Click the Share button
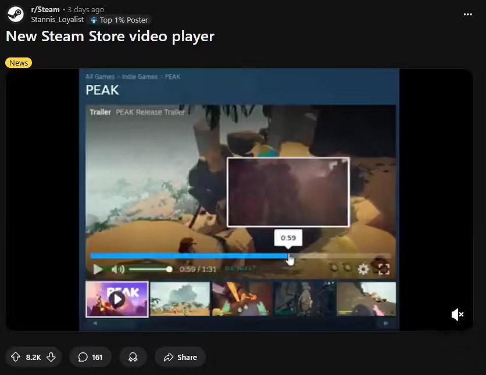Viewport: 486px width, 375px height. (180, 357)
